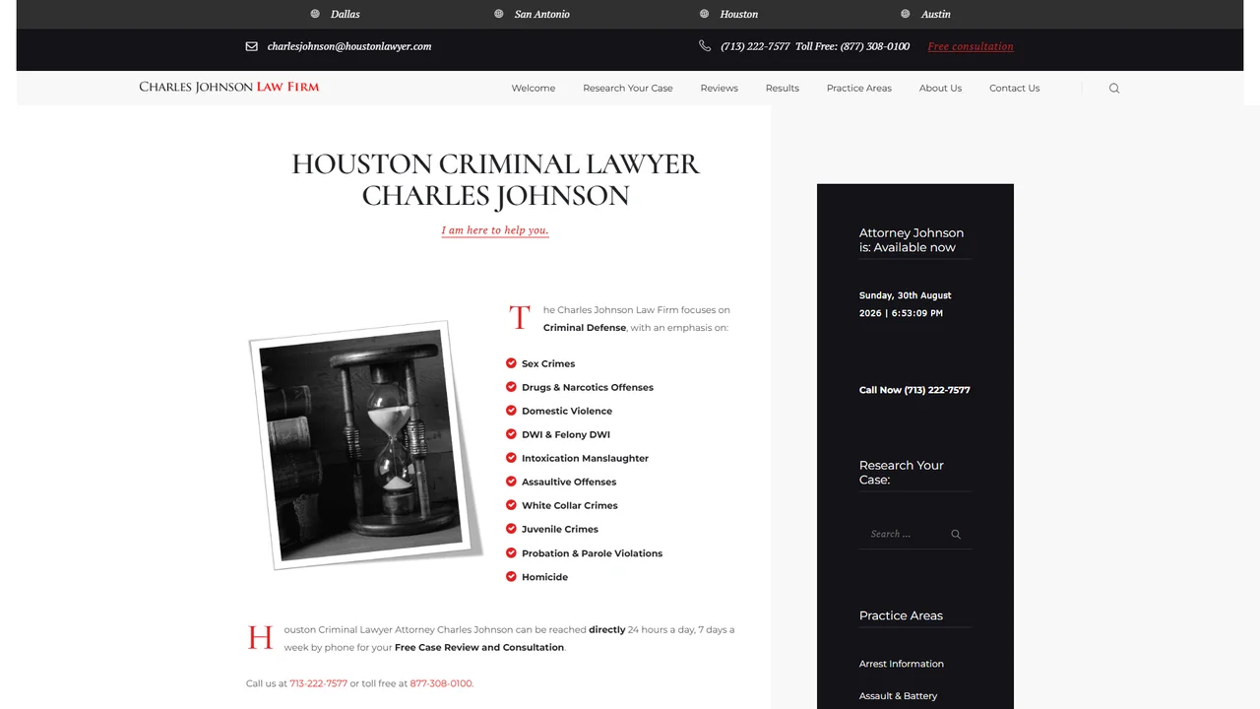Click the Assaultive Offenses list item
This screenshot has height=709, width=1260.
pos(569,482)
